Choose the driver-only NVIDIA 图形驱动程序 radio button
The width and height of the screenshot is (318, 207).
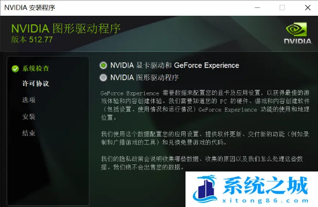coord(104,78)
